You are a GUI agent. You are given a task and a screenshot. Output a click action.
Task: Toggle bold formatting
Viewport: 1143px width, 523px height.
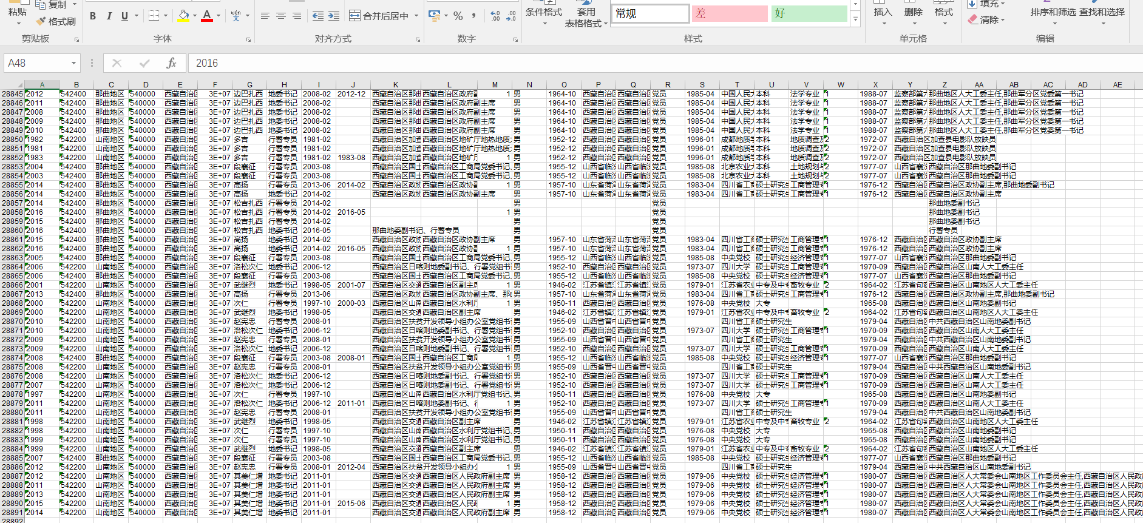pyautogui.click(x=93, y=16)
